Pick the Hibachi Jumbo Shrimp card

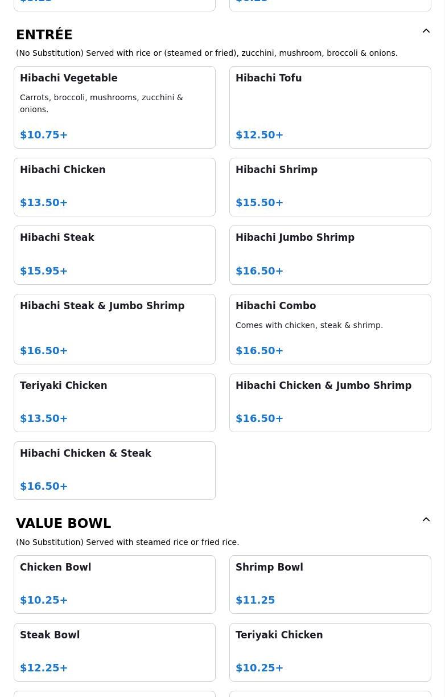pos(330,255)
